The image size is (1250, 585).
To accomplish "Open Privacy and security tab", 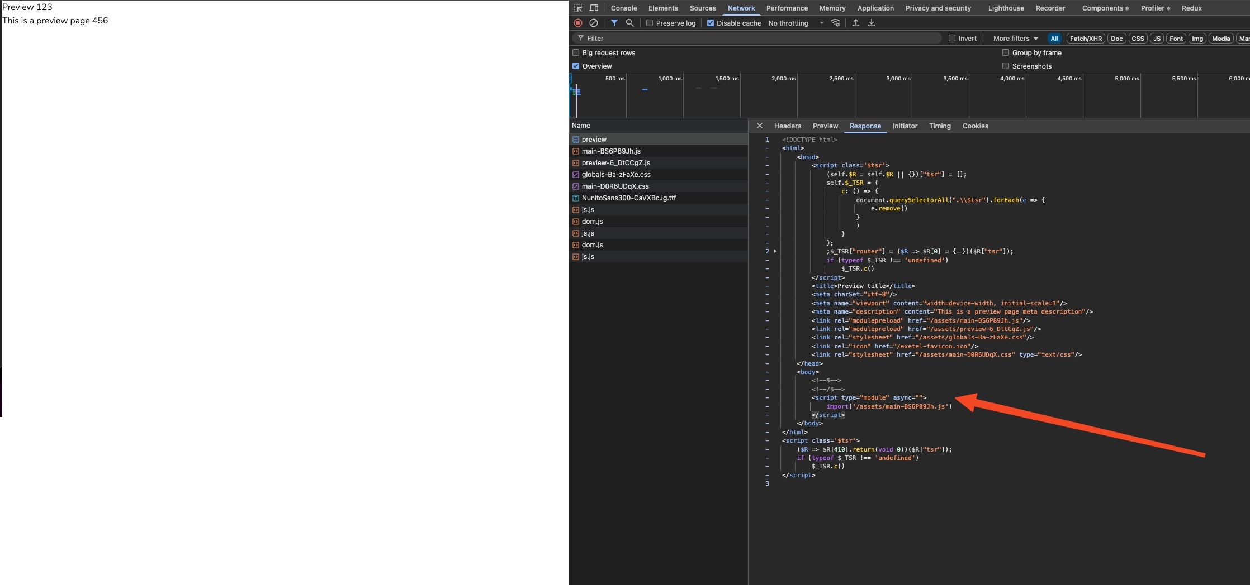I will click(938, 8).
